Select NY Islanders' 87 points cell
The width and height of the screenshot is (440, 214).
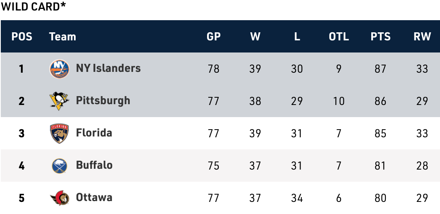tap(380, 69)
